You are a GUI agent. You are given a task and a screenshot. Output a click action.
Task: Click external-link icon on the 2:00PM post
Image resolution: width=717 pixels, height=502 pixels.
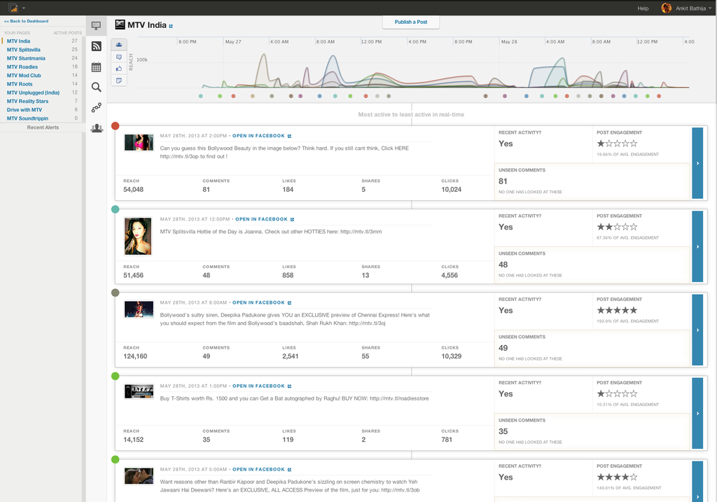click(x=289, y=136)
